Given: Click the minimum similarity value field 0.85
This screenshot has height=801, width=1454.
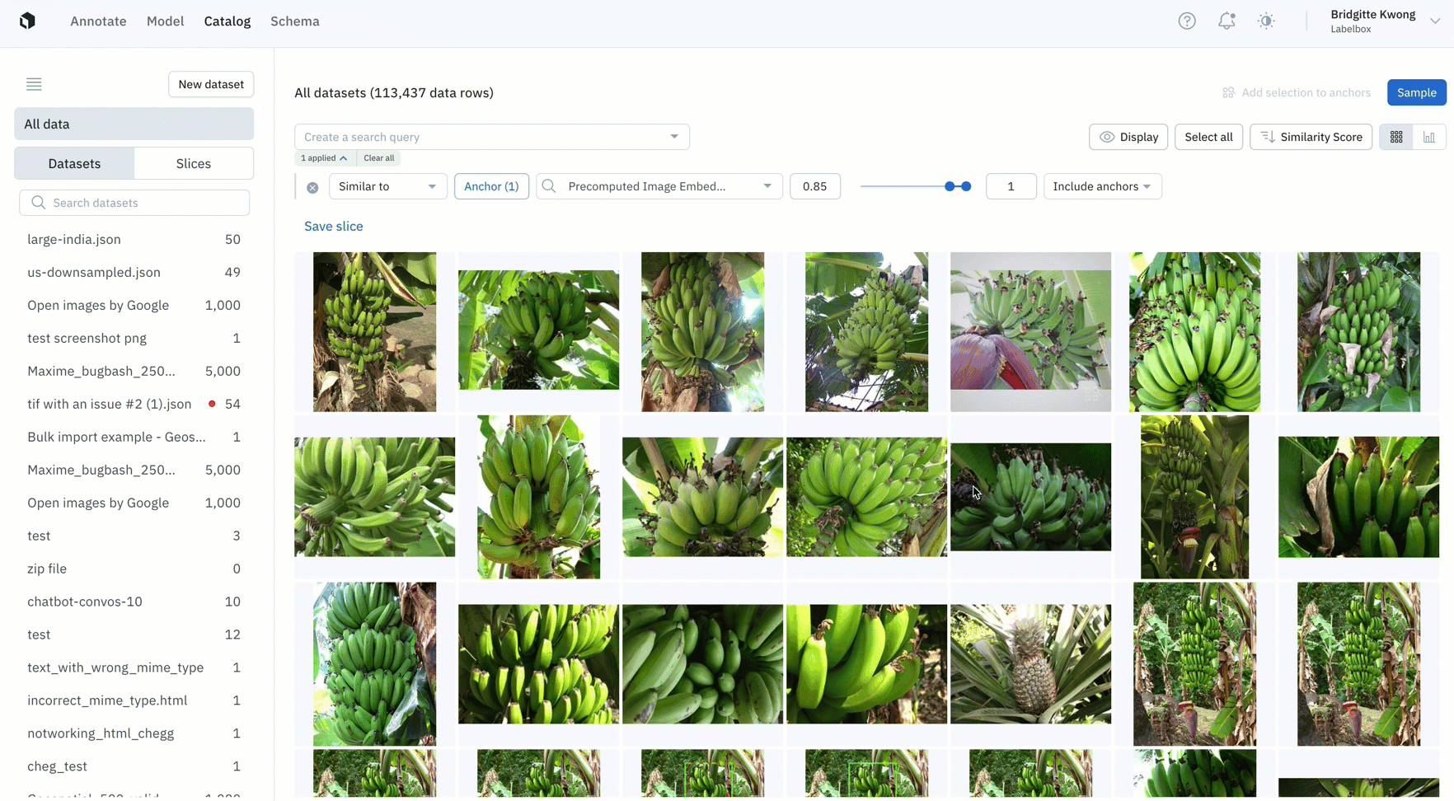Looking at the screenshot, I should (814, 186).
